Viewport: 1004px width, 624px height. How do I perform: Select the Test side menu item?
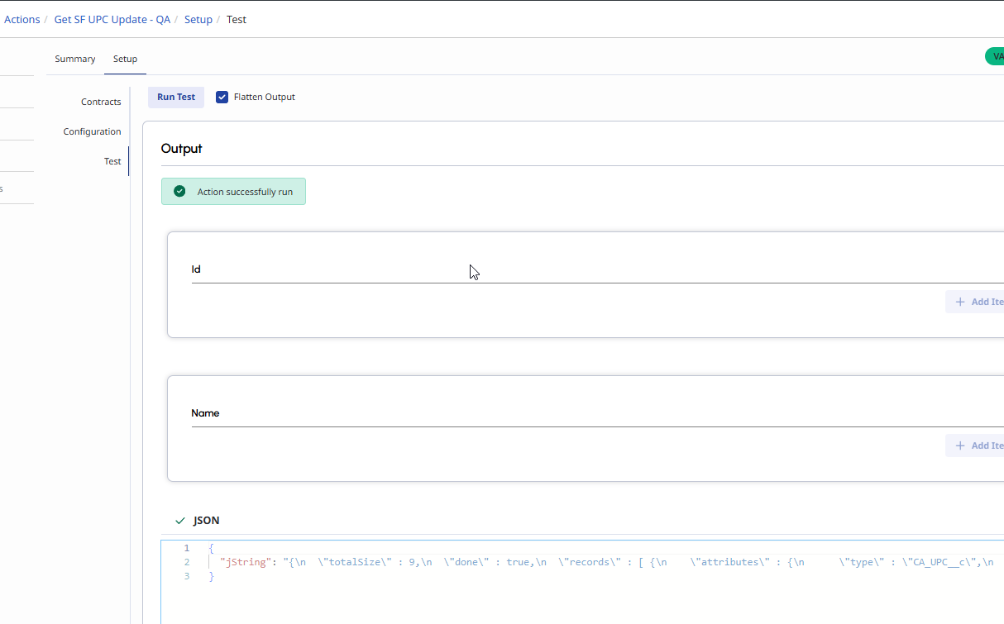[112, 161]
